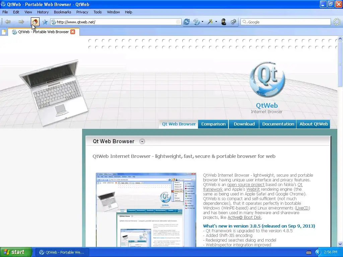Image resolution: width=343 pixels, height=257 pixels.
Task: Open the Privacy menu
Action: pyautogui.click(x=82, y=12)
